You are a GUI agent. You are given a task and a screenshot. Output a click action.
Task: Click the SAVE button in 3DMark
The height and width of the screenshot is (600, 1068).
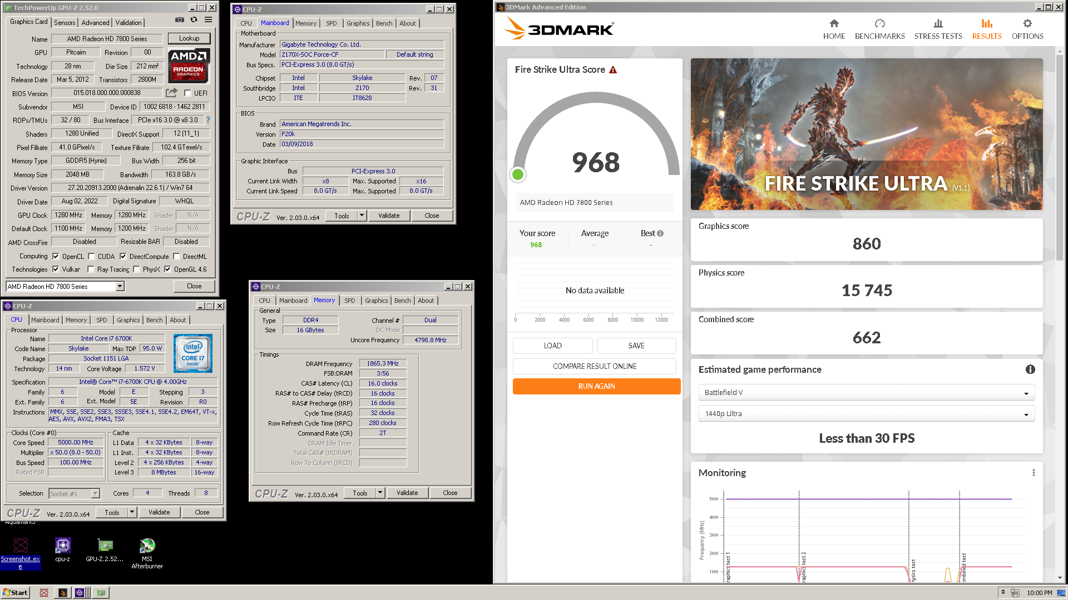636,346
